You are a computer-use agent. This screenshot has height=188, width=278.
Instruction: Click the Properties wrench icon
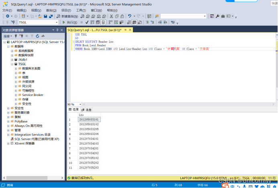point(218,16)
